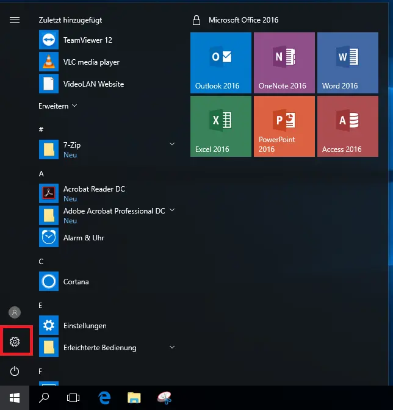The width and height of the screenshot is (393, 410).
Task: Launch the OneNote 2016 tile
Action: pyautogui.click(x=284, y=63)
